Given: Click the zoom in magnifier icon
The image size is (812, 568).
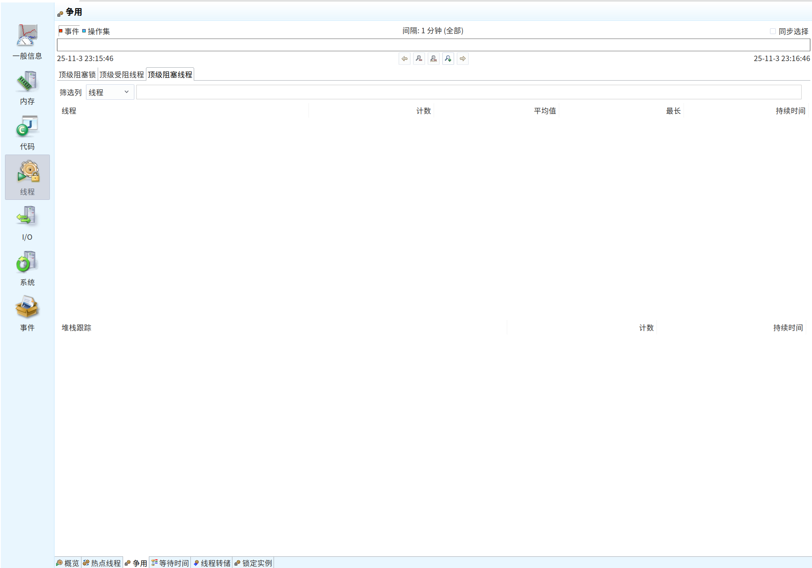Looking at the screenshot, I should [x=448, y=59].
